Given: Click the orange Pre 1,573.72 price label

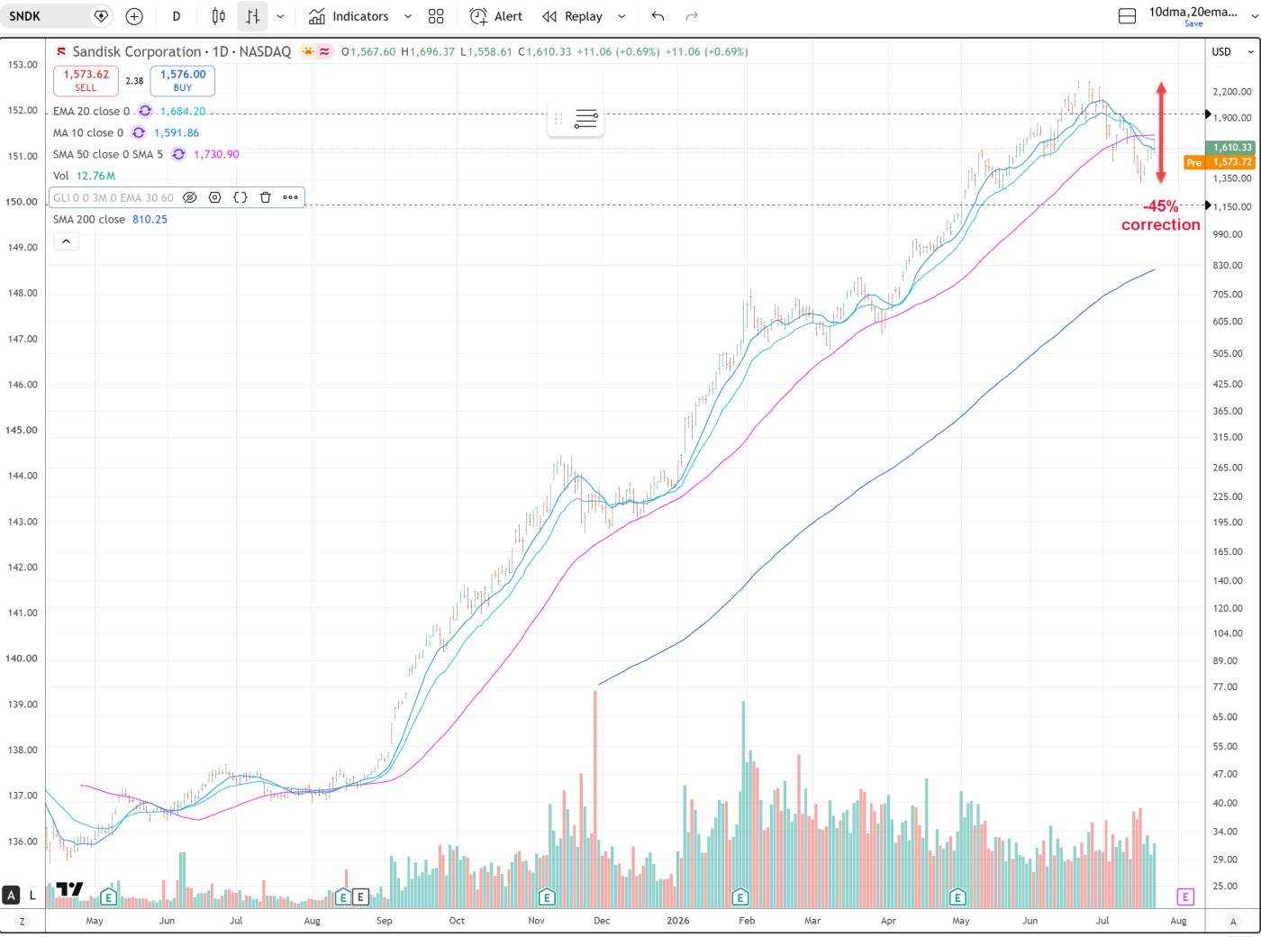Looking at the screenshot, I should (1220, 162).
